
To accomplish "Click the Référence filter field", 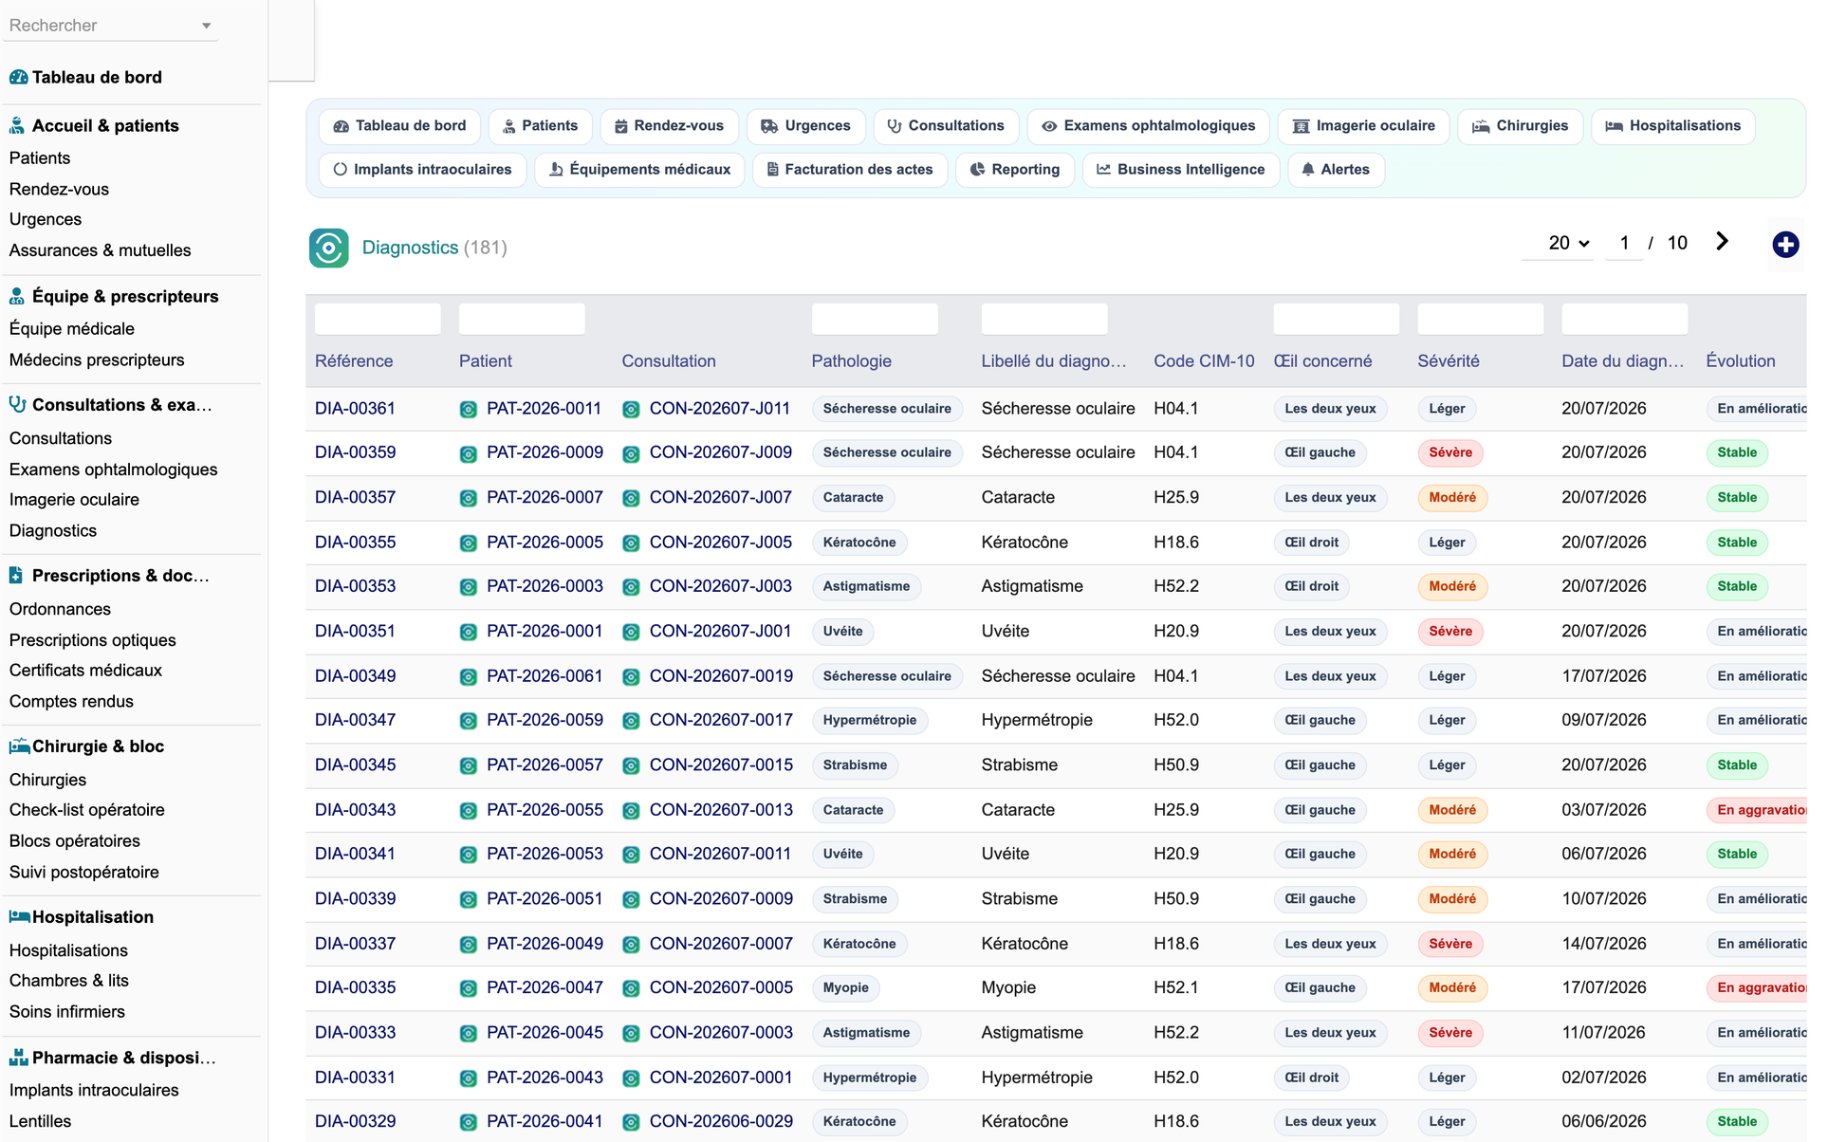I will 378,319.
